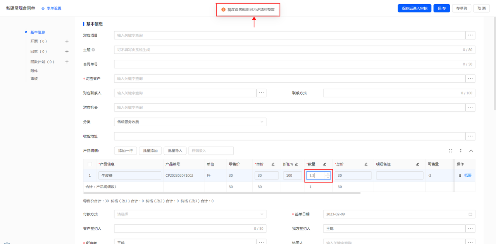Go to 基本信息 in the side navigation
The height and width of the screenshot is (244, 496).
point(38,32)
